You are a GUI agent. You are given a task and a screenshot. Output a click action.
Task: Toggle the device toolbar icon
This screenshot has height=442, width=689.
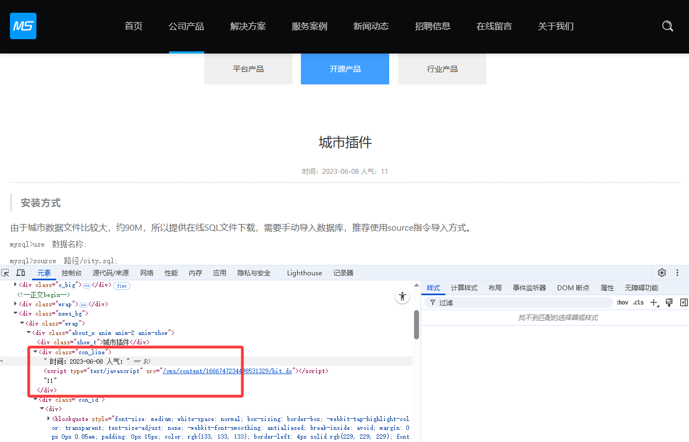point(20,273)
